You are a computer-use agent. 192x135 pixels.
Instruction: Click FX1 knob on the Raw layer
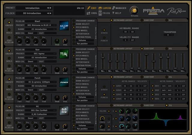point(19,69)
